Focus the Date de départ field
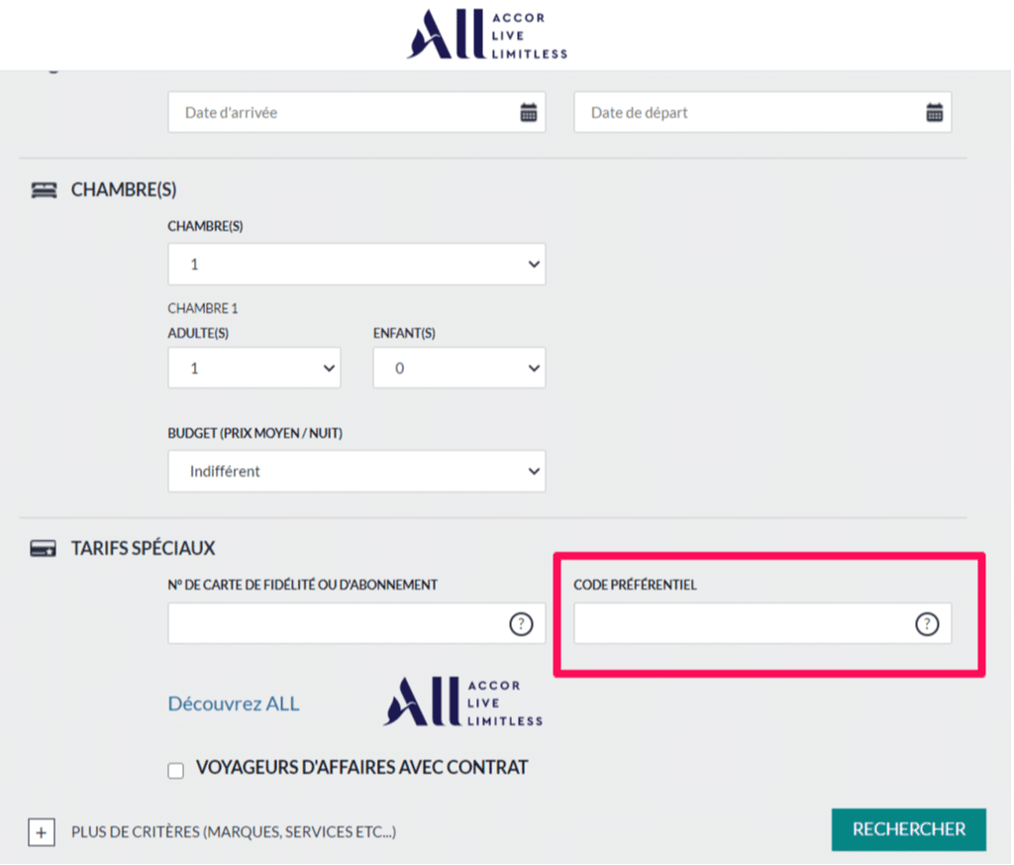1014x865 pixels. [x=748, y=113]
